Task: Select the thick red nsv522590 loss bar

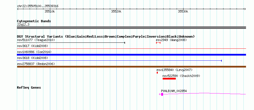Action: pyautogui.click(x=169, y=79)
